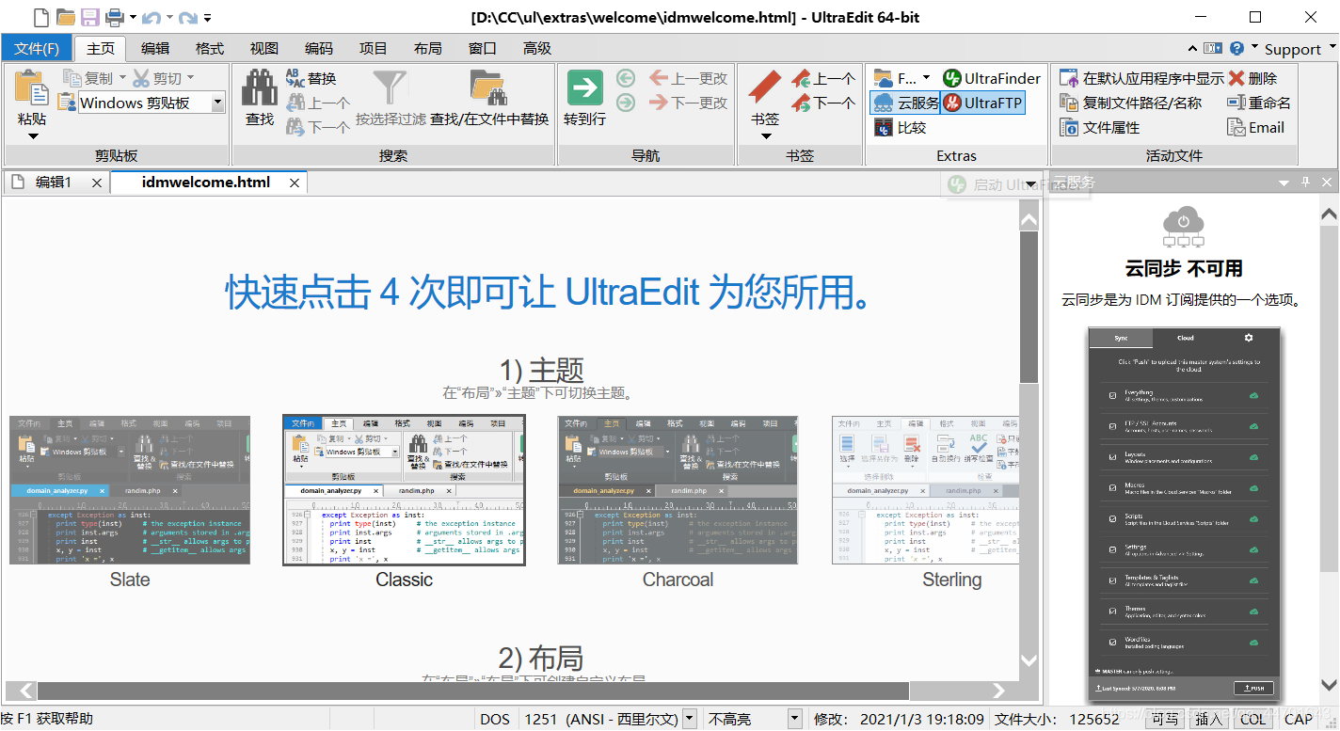Click the Email file icon
Image resolution: width=1340 pixels, height=731 pixels.
pos(1236,127)
